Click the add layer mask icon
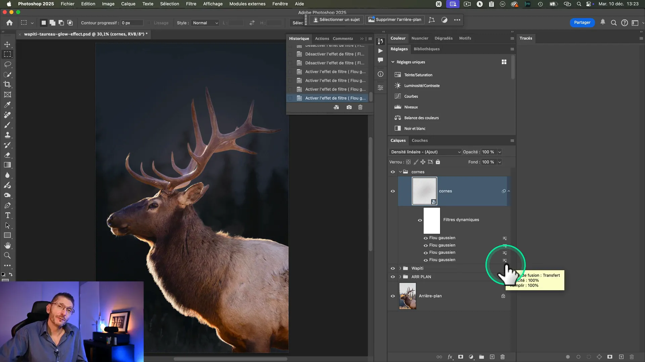The width and height of the screenshot is (645, 362). pyautogui.click(x=461, y=357)
